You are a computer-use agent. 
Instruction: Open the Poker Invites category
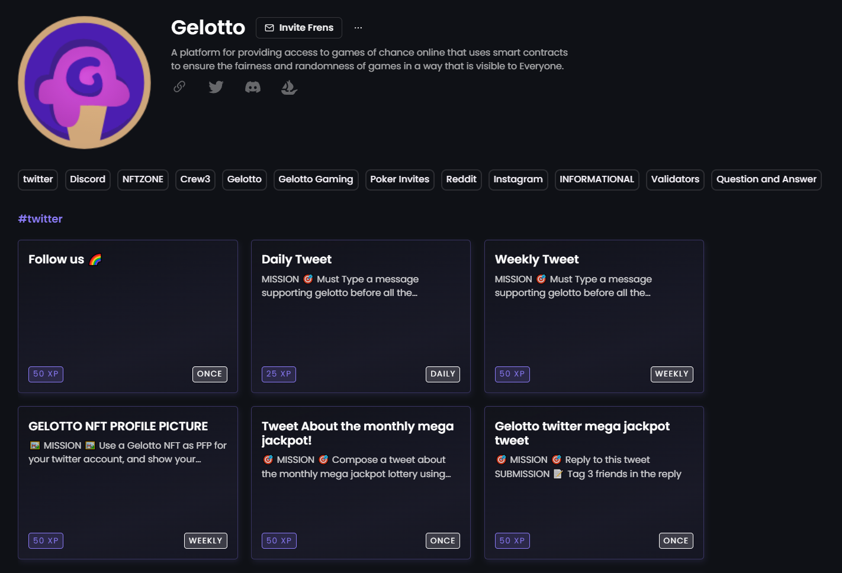tap(400, 179)
